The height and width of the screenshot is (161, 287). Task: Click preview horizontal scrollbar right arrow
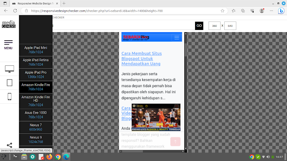click(x=183, y=151)
